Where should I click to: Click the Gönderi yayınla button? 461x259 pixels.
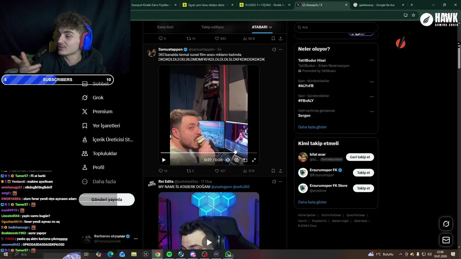click(107, 200)
